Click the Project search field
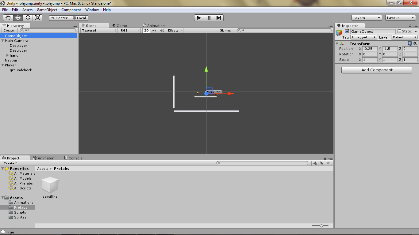The width and height of the screenshot is (419, 235). 262,163
